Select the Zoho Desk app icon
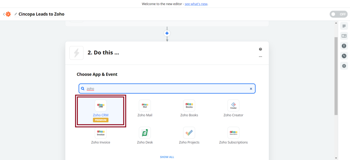 pyautogui.click(x=145, y=132)
